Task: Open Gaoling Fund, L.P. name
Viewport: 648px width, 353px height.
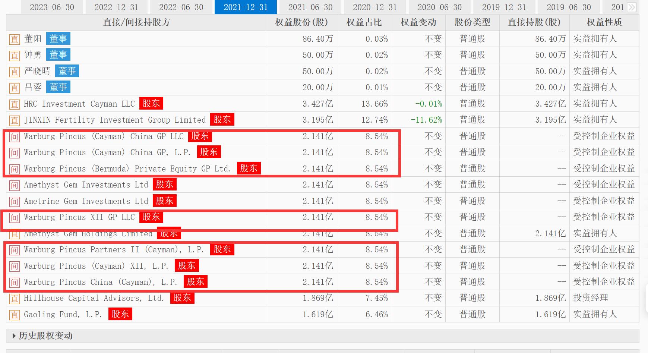Action: (63, 315)
